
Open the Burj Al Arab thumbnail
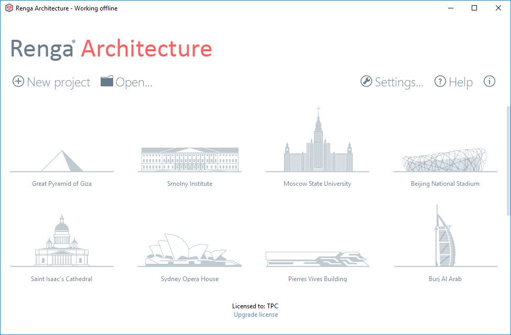(x=445, y=236)
